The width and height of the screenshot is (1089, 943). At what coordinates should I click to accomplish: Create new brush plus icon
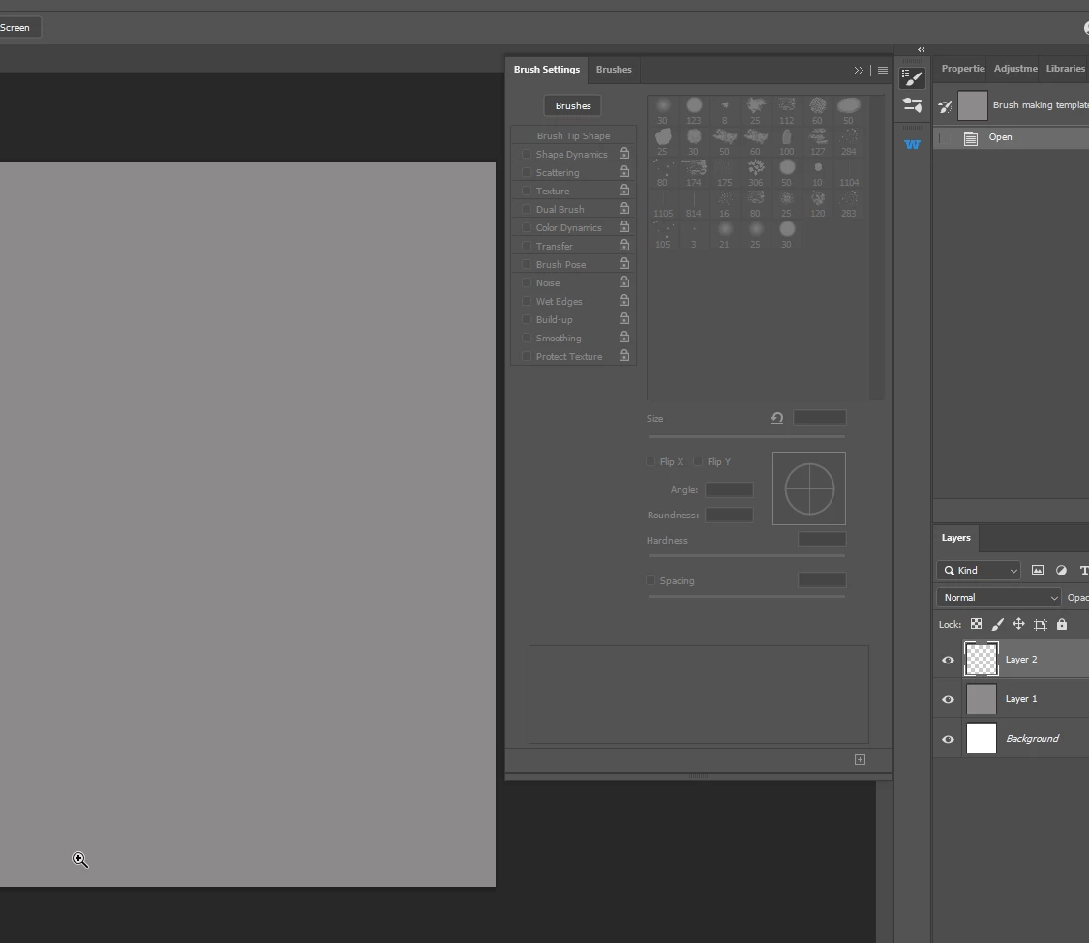[860, 760]
